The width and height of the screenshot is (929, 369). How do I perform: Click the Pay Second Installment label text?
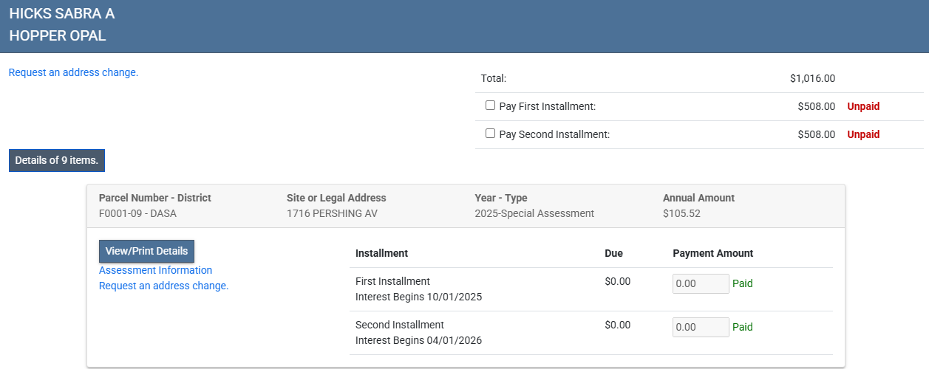(554, 134)
